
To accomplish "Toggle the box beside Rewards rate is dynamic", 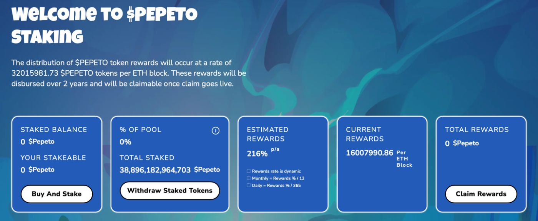I will pyautogui.click(x=249, y=171).
